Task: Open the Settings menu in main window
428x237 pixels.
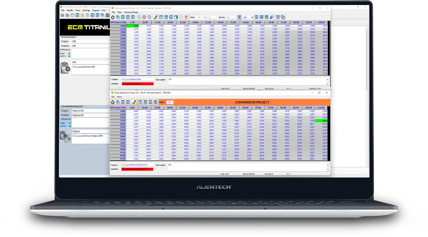Action: tap(86, 10)
